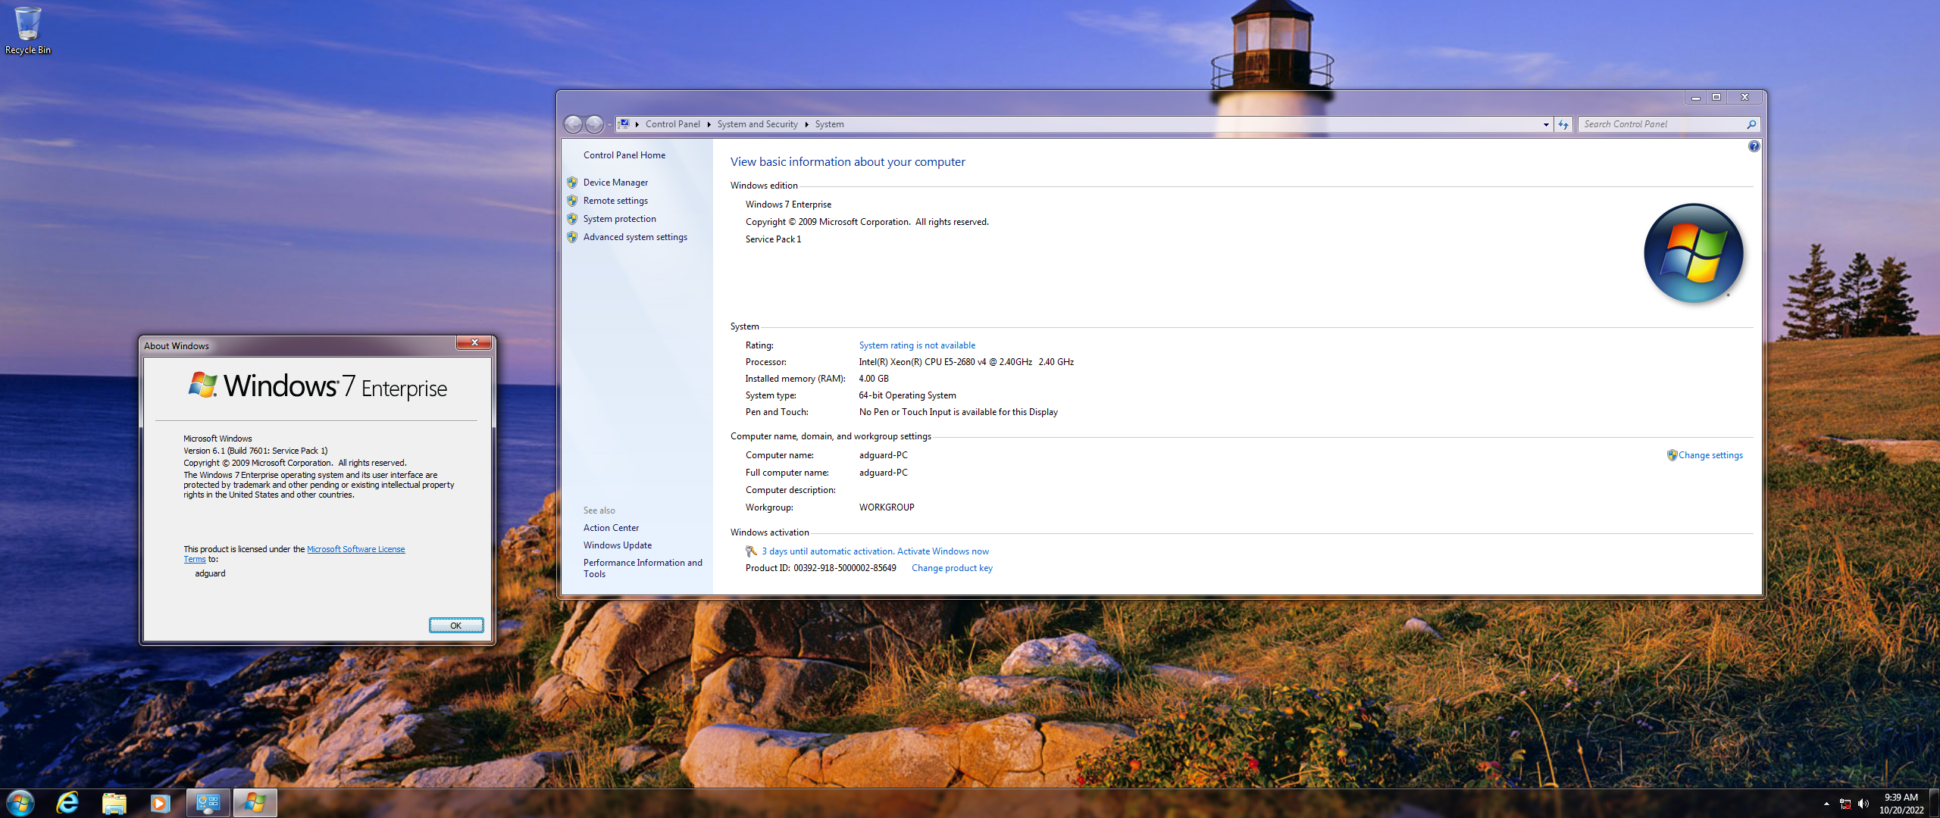Select the System control panel taskbar button

click(208, 803)
